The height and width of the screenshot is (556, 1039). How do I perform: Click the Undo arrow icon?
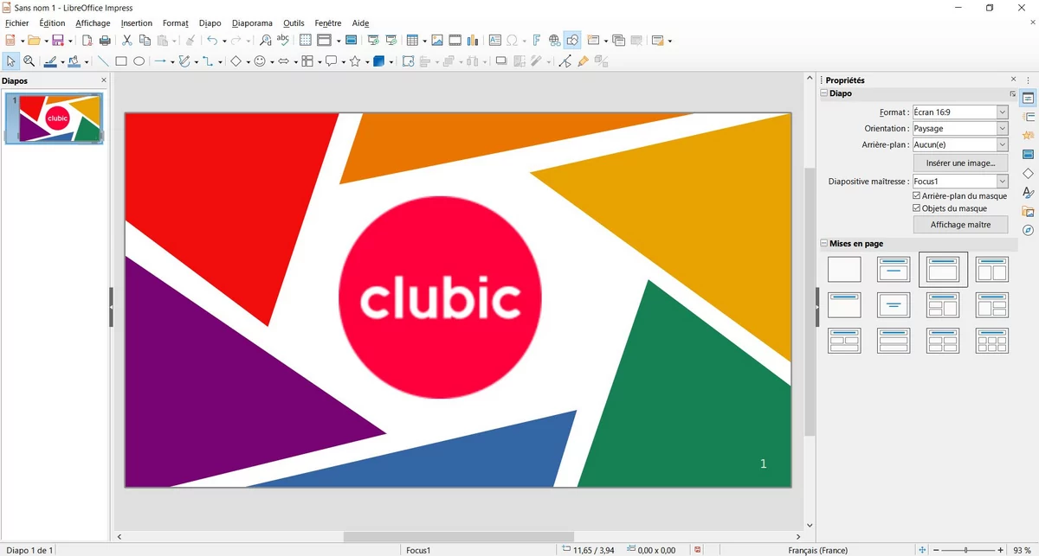click(x=211, y=41)
